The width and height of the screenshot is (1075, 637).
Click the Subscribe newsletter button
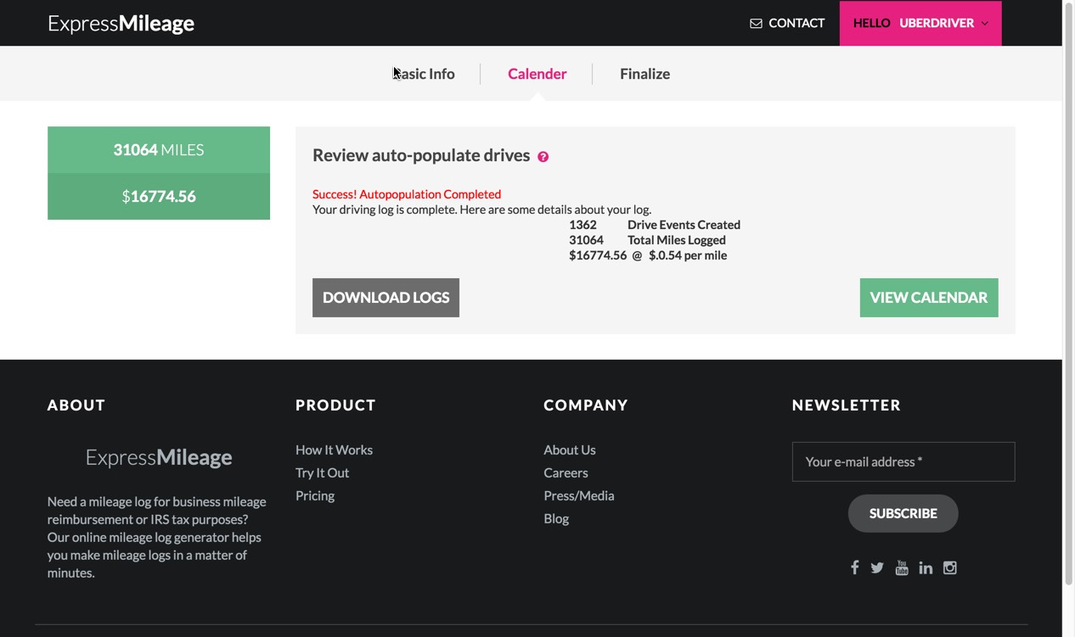point(903,513)
